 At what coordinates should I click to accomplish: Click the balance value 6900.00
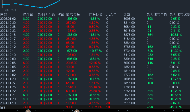point(129,63)
